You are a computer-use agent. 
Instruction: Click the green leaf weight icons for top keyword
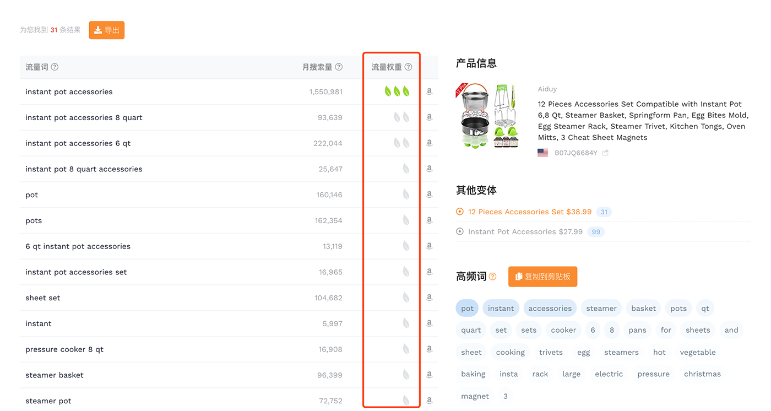point(398,91)
